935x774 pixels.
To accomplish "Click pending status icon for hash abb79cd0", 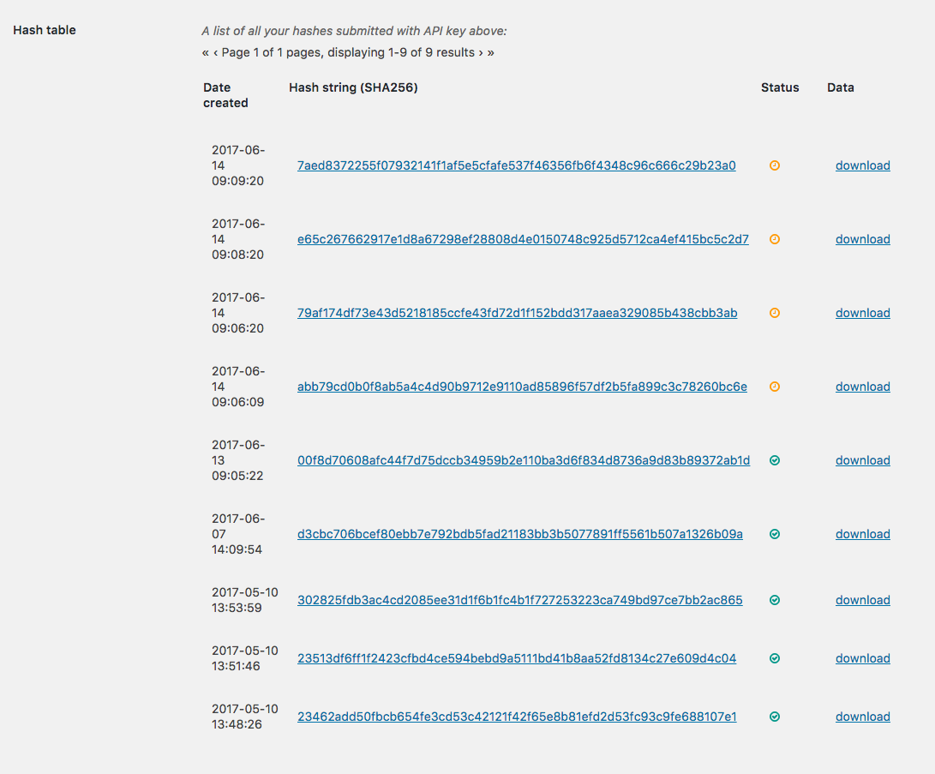I will [775, 387].
